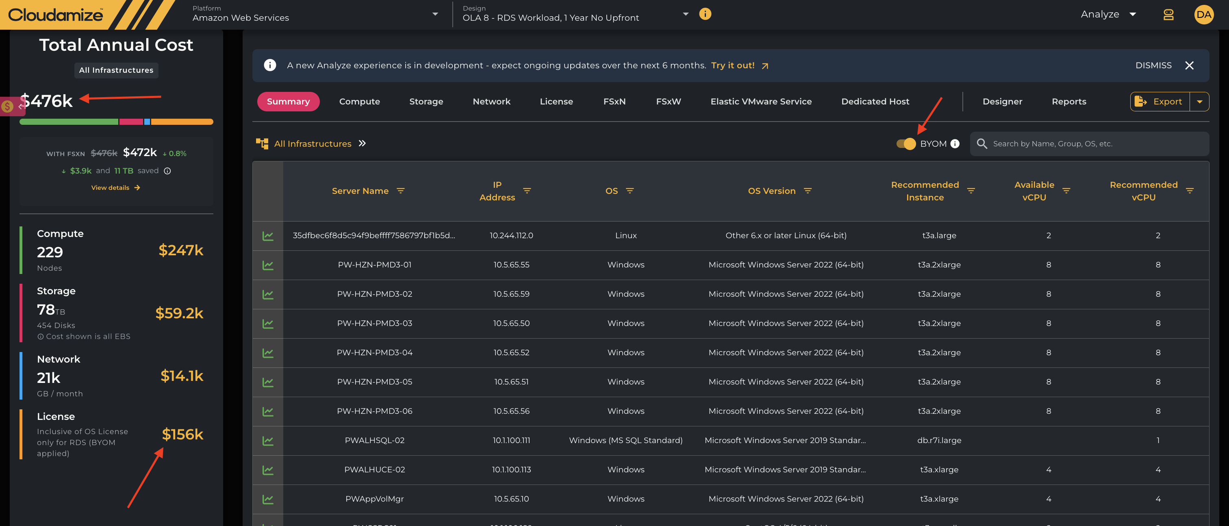The image size is (1229, 526).
Task: Click the All Infrastructures hierarchy icon
Action: 262,143
